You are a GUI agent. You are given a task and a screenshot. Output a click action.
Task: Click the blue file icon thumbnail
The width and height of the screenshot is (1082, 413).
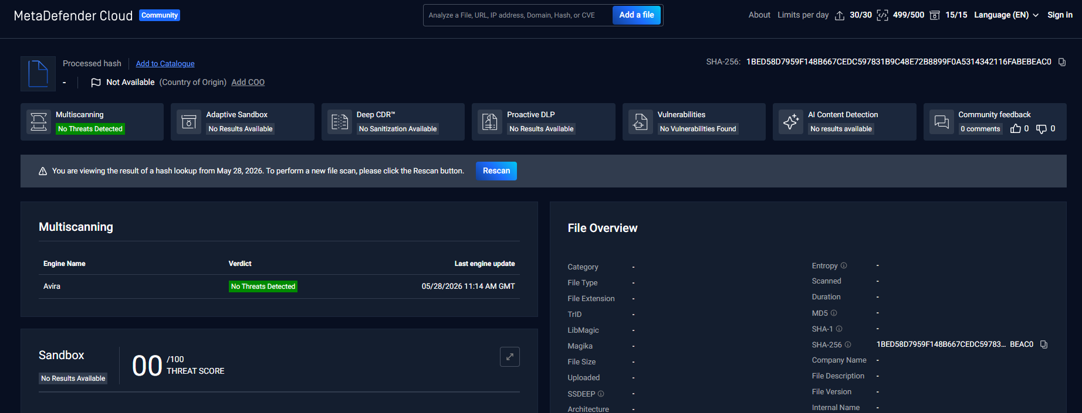(38, 74)
